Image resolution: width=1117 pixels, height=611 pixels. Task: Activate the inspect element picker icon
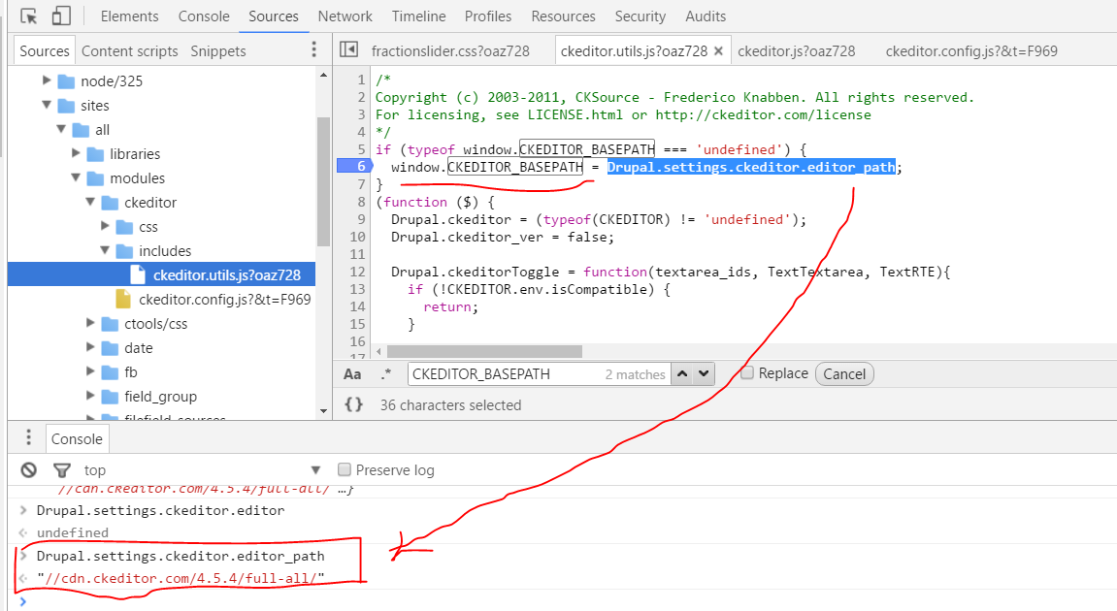(29, 16)
